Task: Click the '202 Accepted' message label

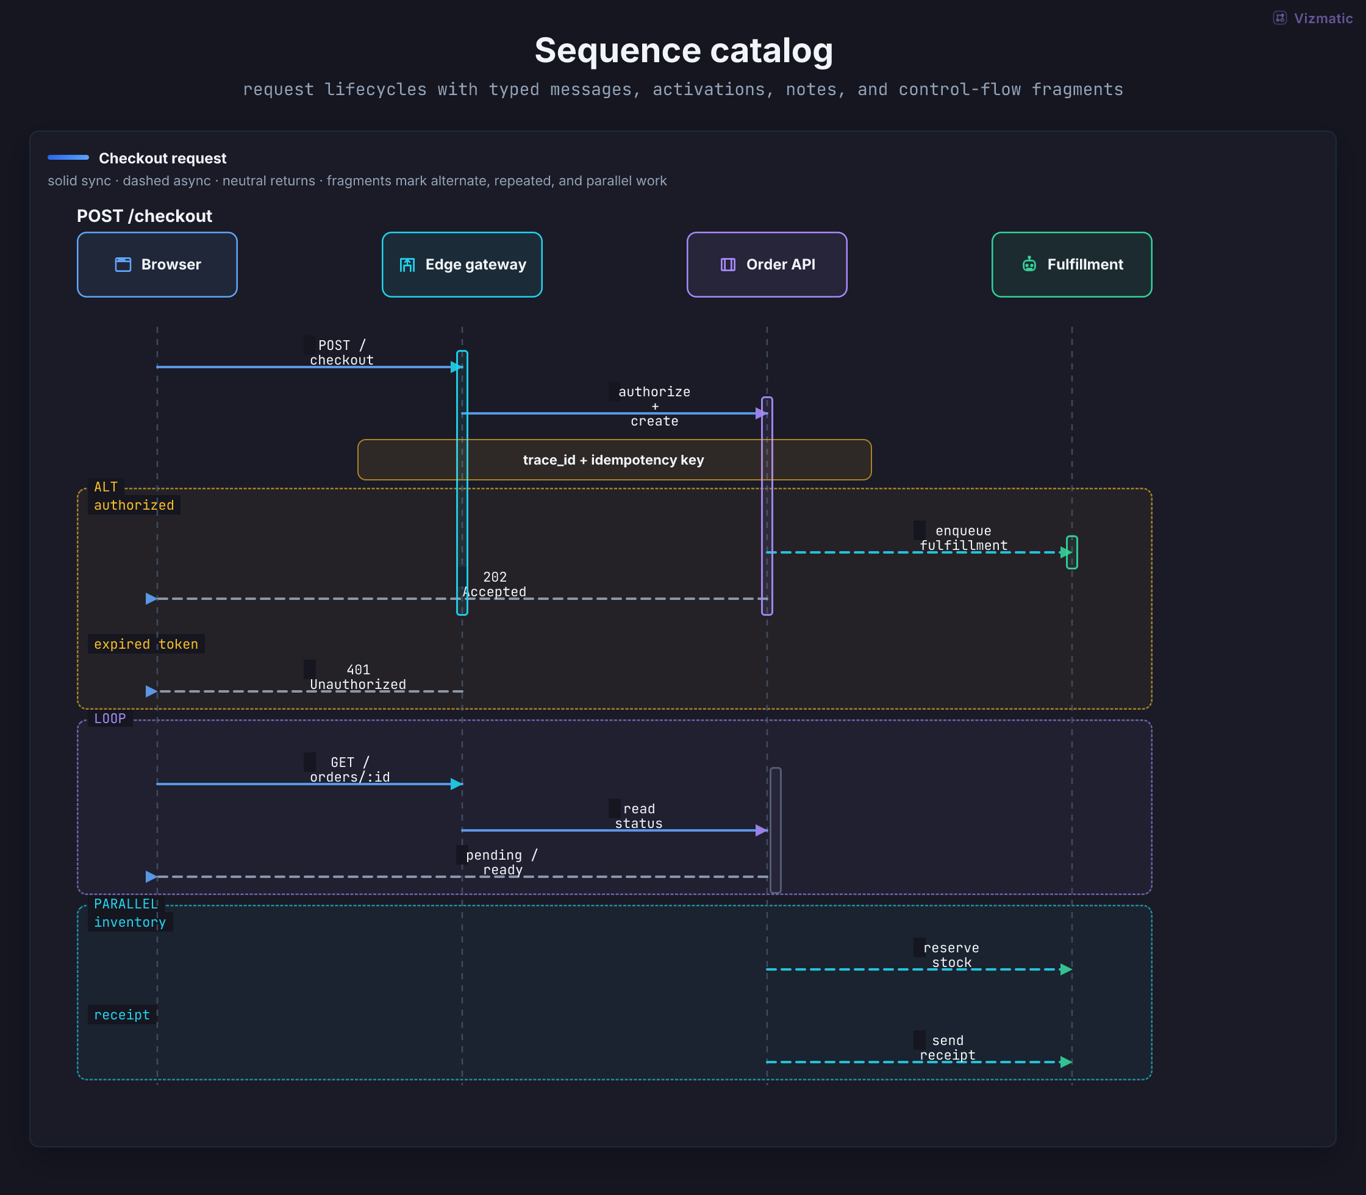Action: (494, 584)
